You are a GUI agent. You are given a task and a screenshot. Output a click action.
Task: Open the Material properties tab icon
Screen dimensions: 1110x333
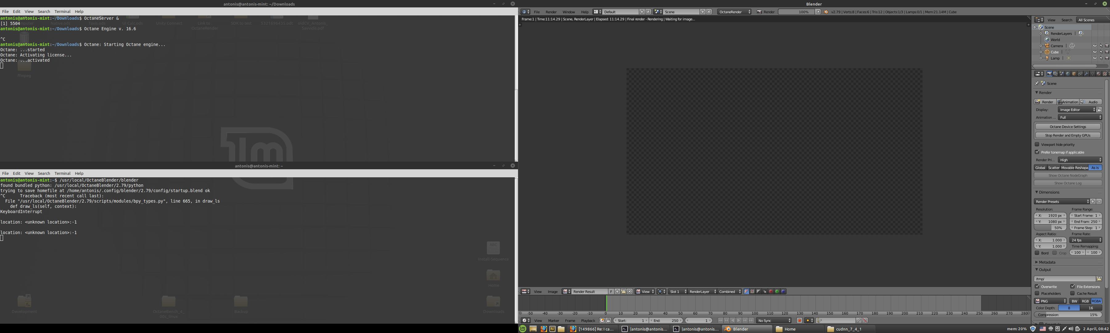[1098, 74]
